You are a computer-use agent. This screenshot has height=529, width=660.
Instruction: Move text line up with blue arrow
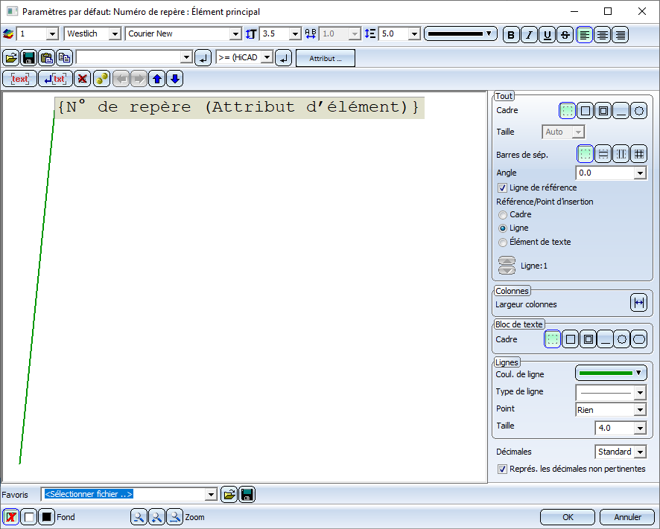pyautogui.click(x=156, y=79)
